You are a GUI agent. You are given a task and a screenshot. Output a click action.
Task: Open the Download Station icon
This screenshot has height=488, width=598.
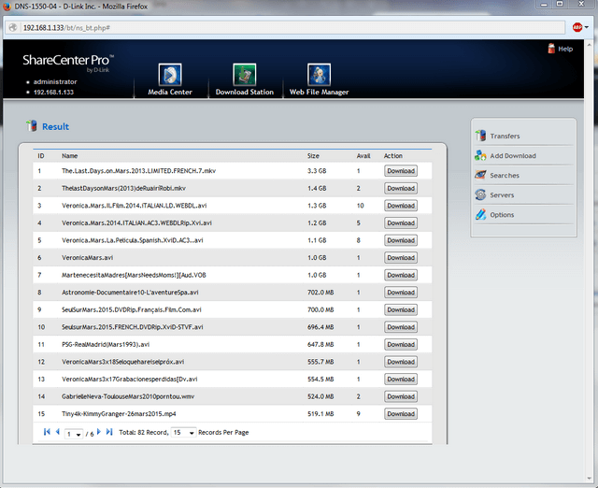[245, 75]
